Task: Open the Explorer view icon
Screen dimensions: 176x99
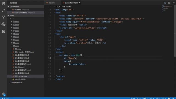Action: (x=3, y=4)
